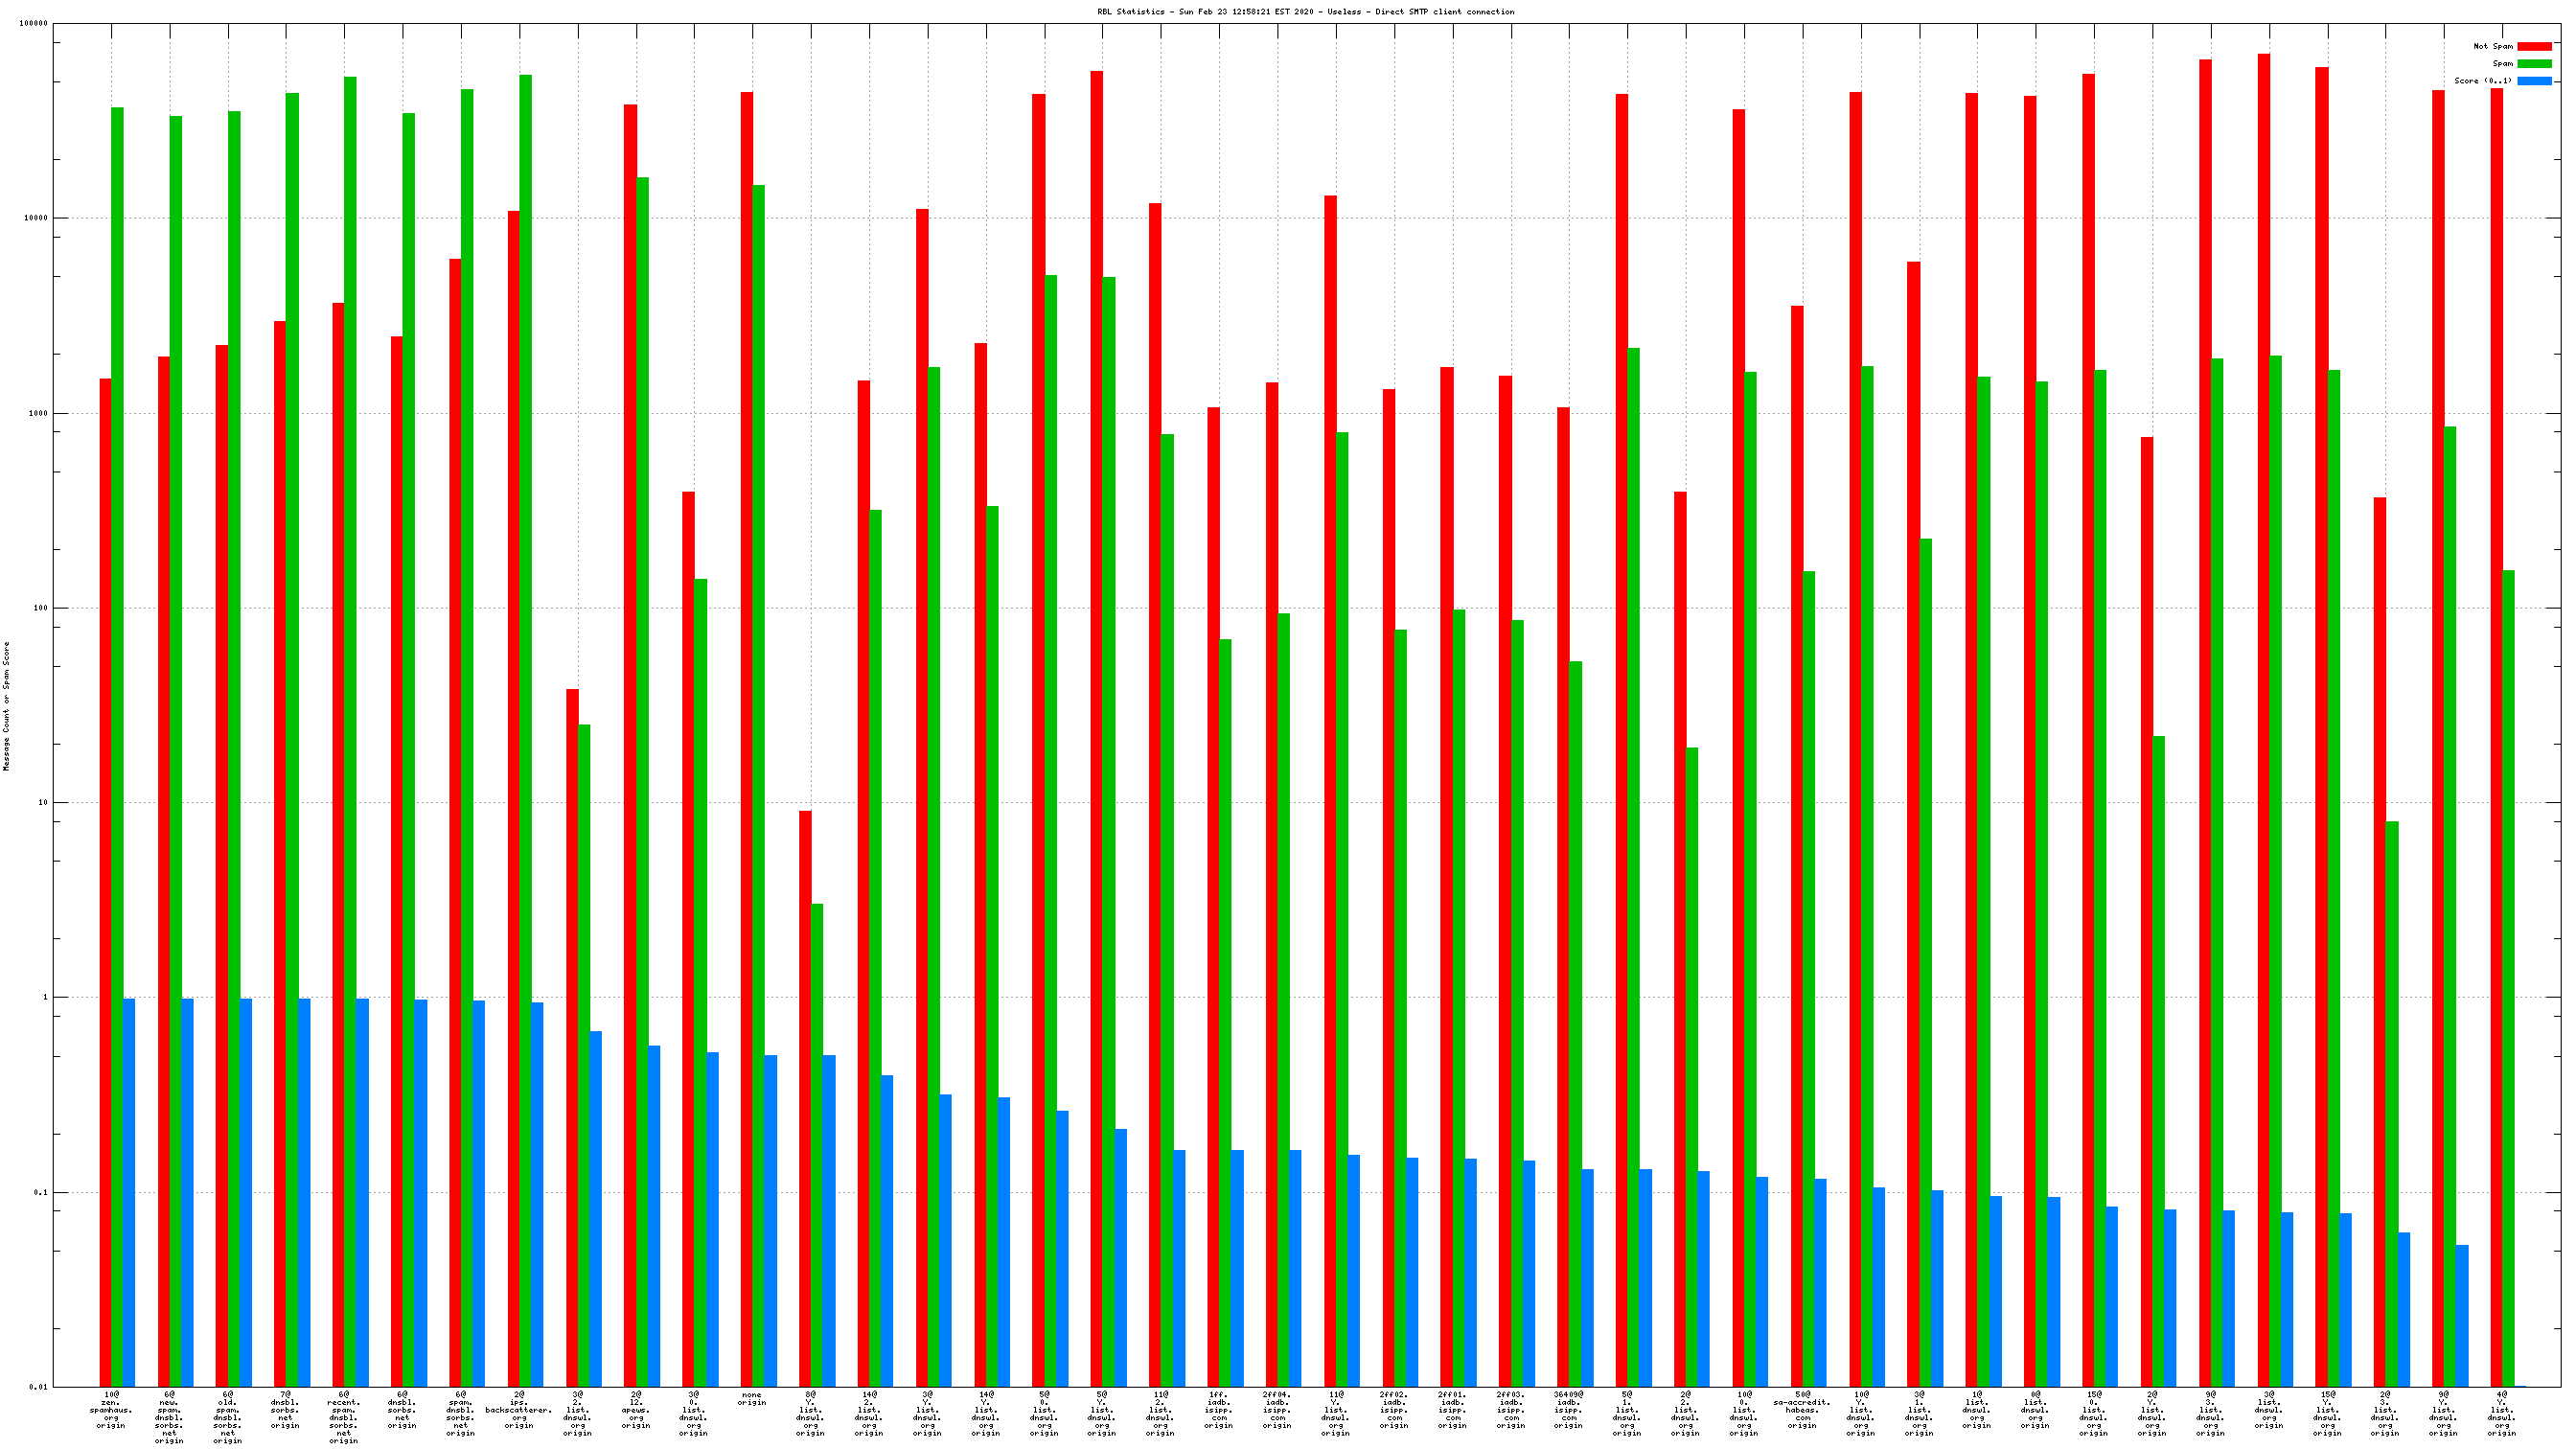
Task: Click the blue Score (0..1) legend swatch
Action: point(2534,81)
